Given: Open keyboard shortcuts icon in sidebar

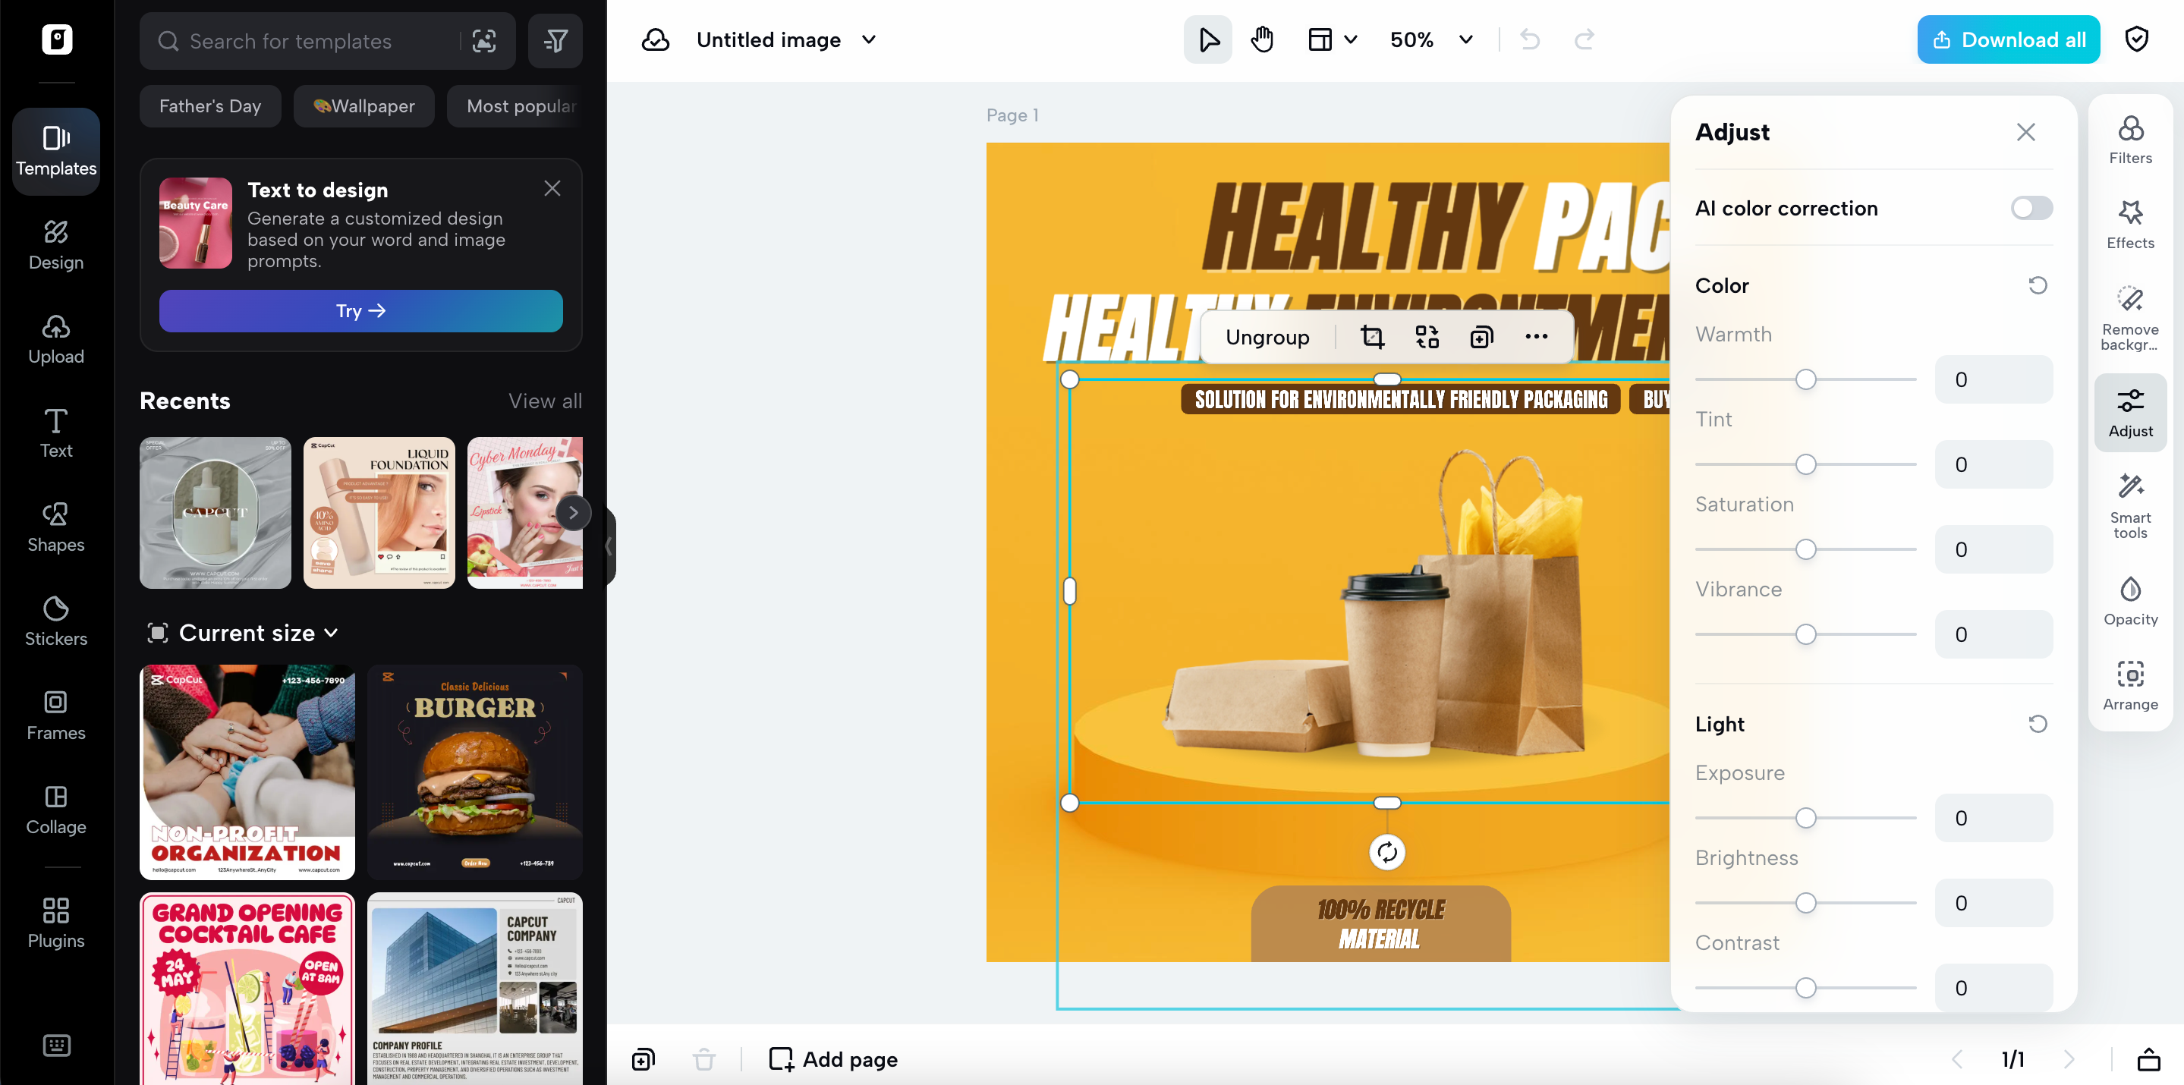Looking at the screenshot, I should [x=56, y=1045].
